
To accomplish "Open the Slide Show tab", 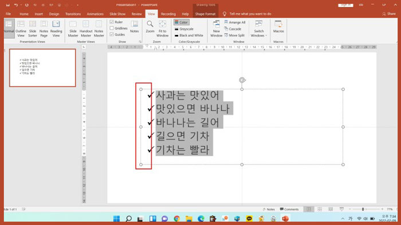I will [117, 14].
